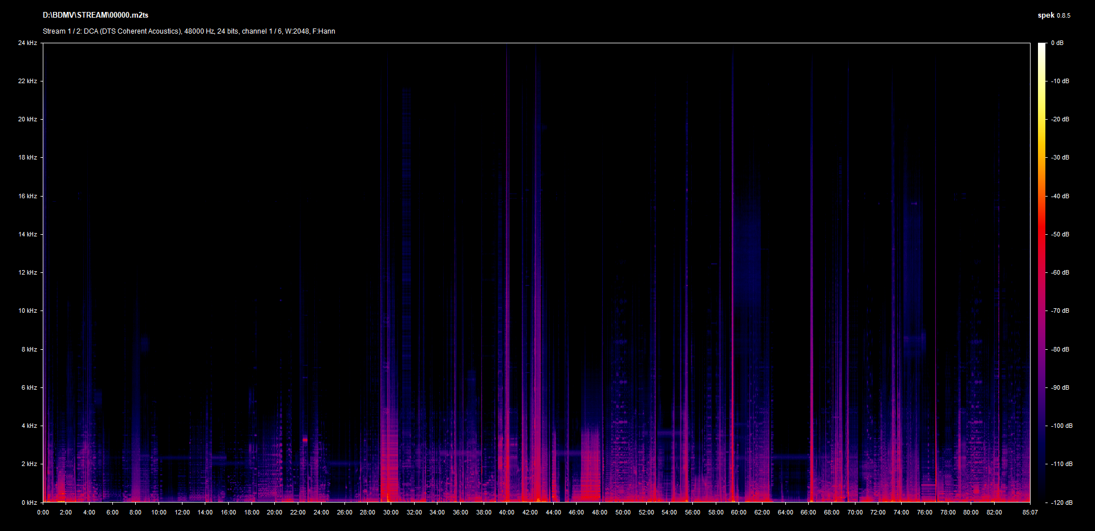Image resolution: width=1095 pixels, height=531 pixels.
Task: Select the 60:00 time axis marker
Action: pyautogui.click(x=739, y=512)
